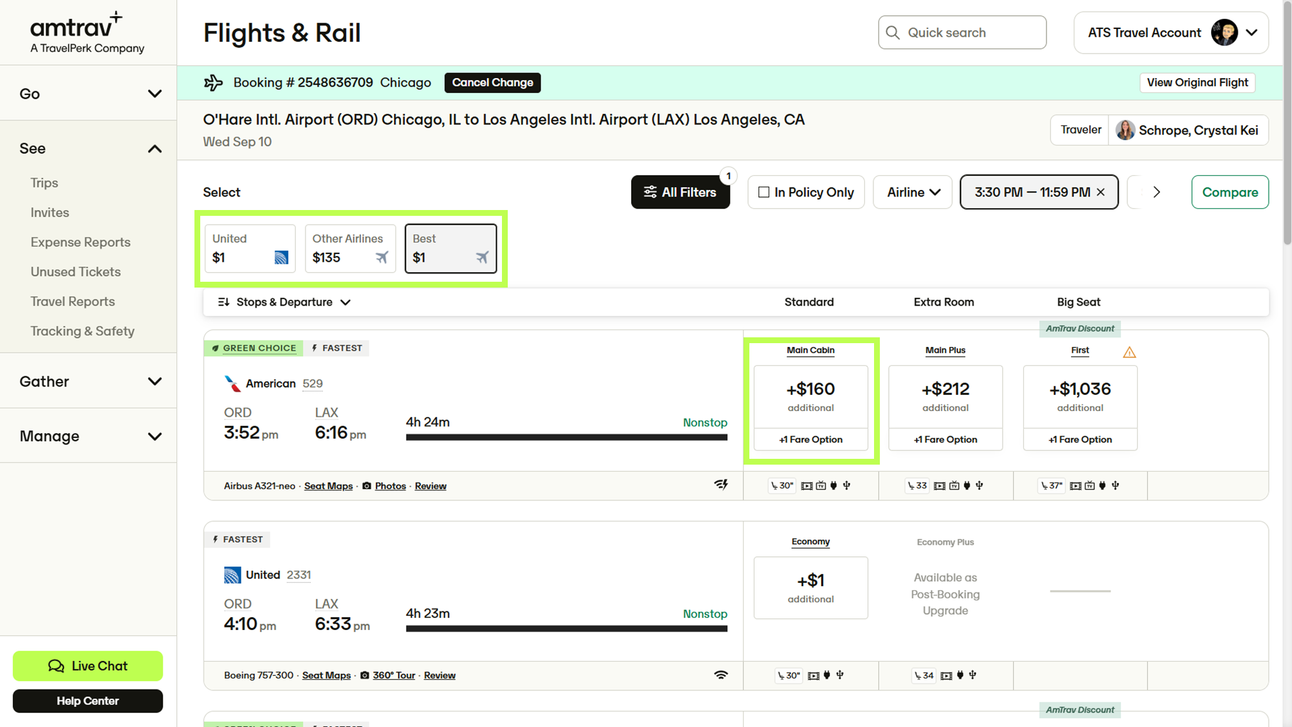Click View Original Flight
The image size is (1292, 727).
tap(1197, 83)
